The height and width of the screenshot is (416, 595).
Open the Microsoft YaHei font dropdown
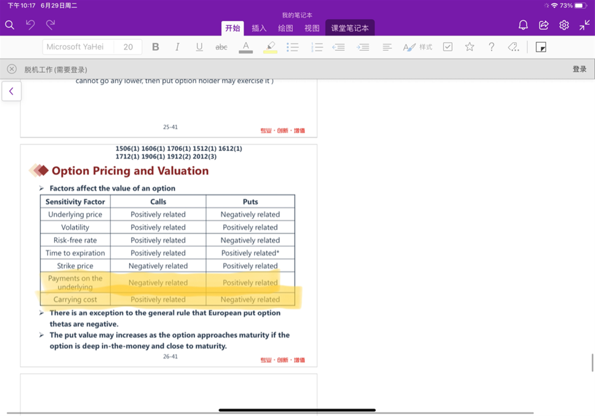coord(76,47)
